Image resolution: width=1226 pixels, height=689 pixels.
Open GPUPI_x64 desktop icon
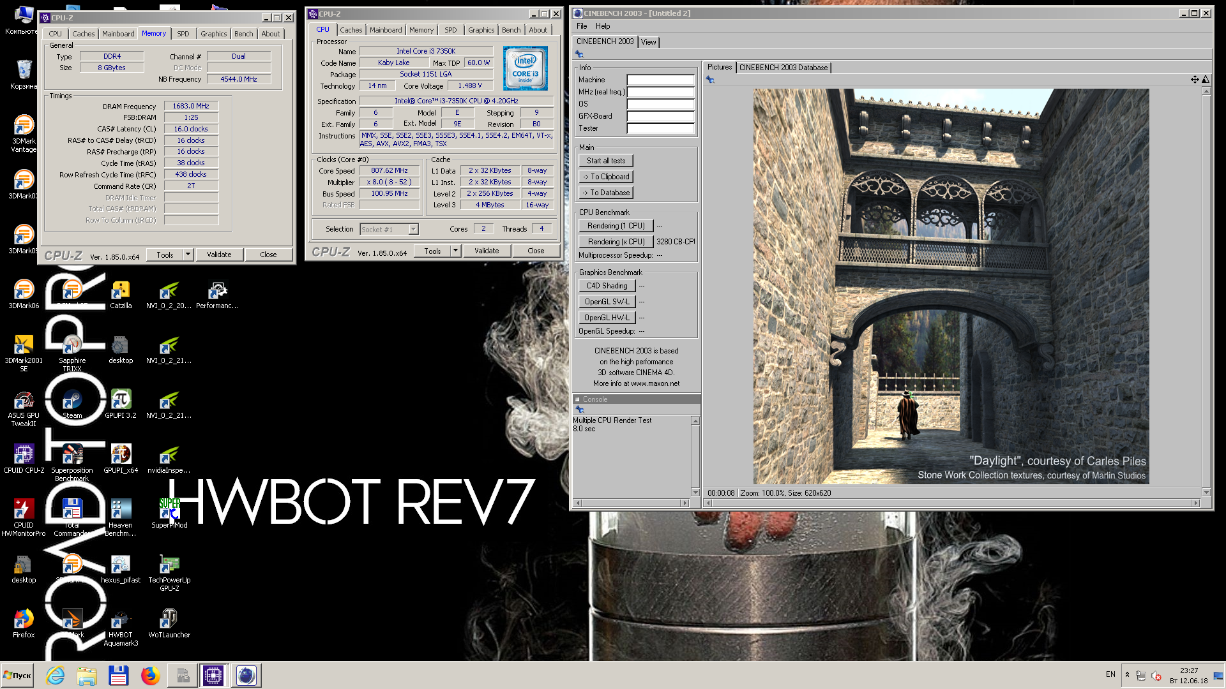[121, 458]
